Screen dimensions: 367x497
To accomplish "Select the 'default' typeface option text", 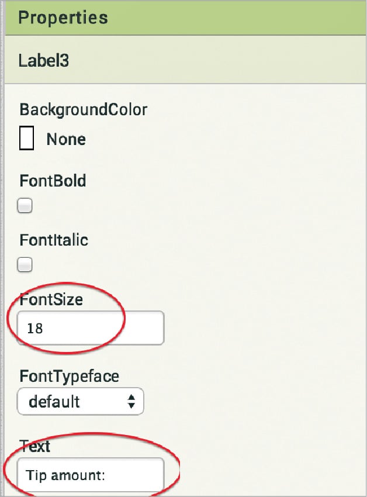I will coord(54,402).
